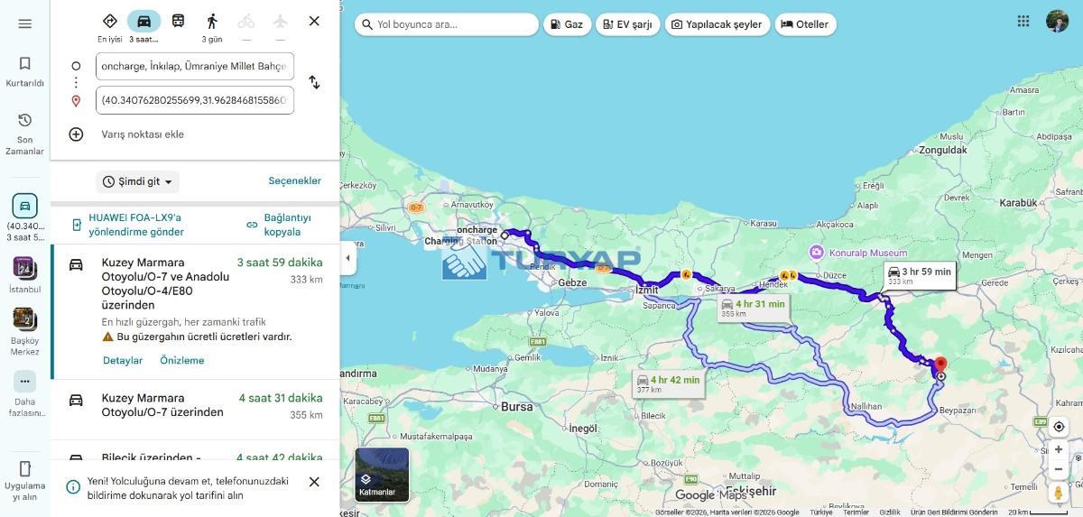Image resolution: width=1083 pixels, height=517 pixels.
Task: Click Bağlantıyı kopyala link
Action: tap(279, 225)
